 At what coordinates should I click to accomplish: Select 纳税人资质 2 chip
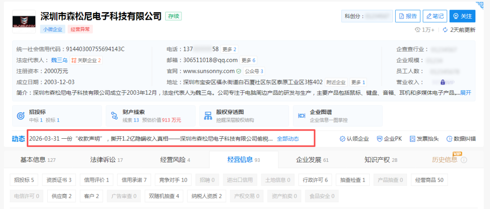(x=207, y=196)
